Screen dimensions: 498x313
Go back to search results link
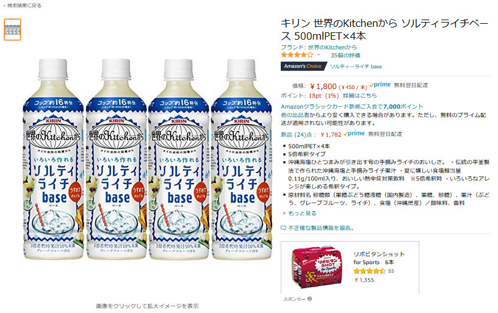click(22, 5)
